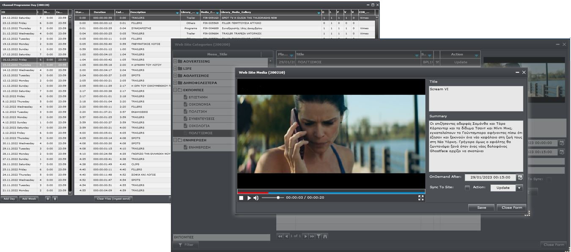Select the 1.12.2022 Thursday row
This screenshot has height=252, width=571.
(34, 138)
